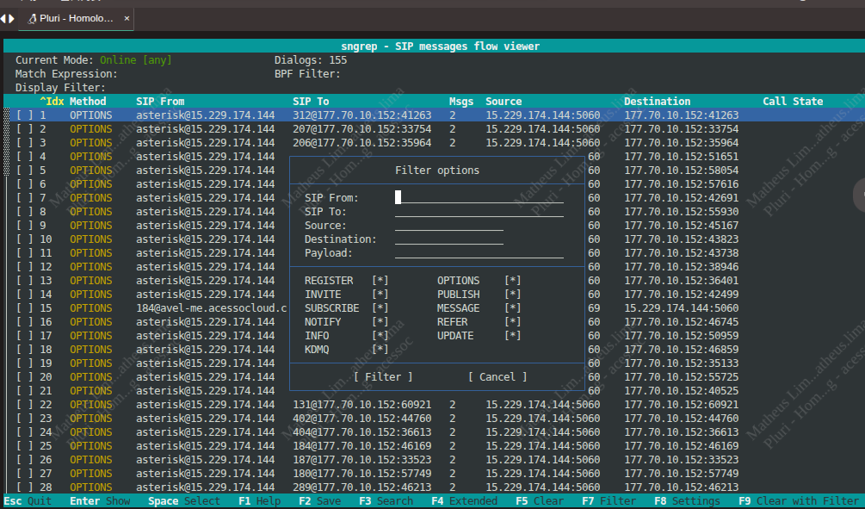
Task: Click the penguin icon on the Pluri tab
Action: (x=31, y=18)
